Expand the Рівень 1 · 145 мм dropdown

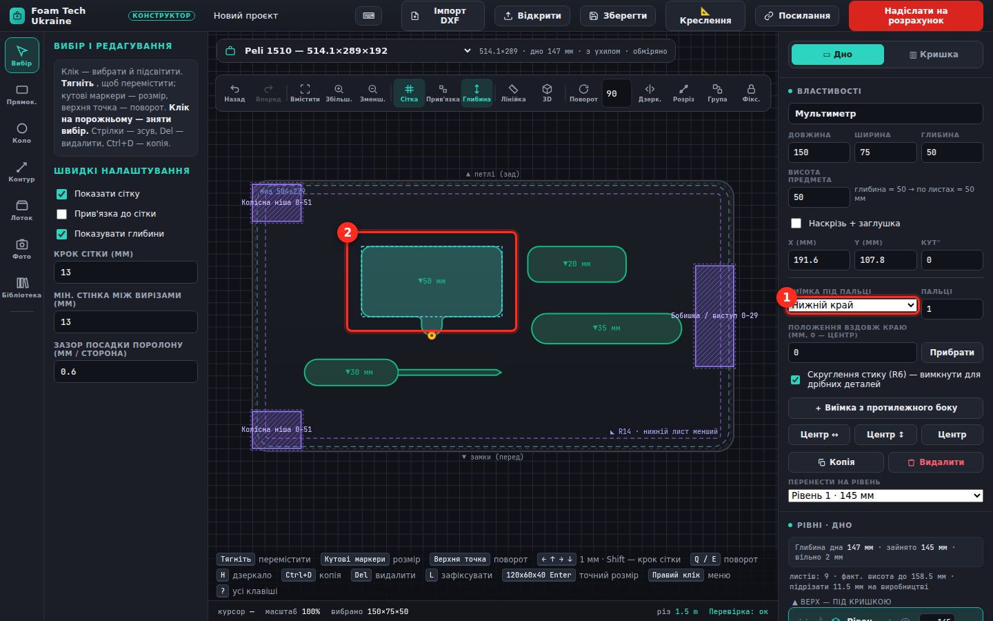885,495
